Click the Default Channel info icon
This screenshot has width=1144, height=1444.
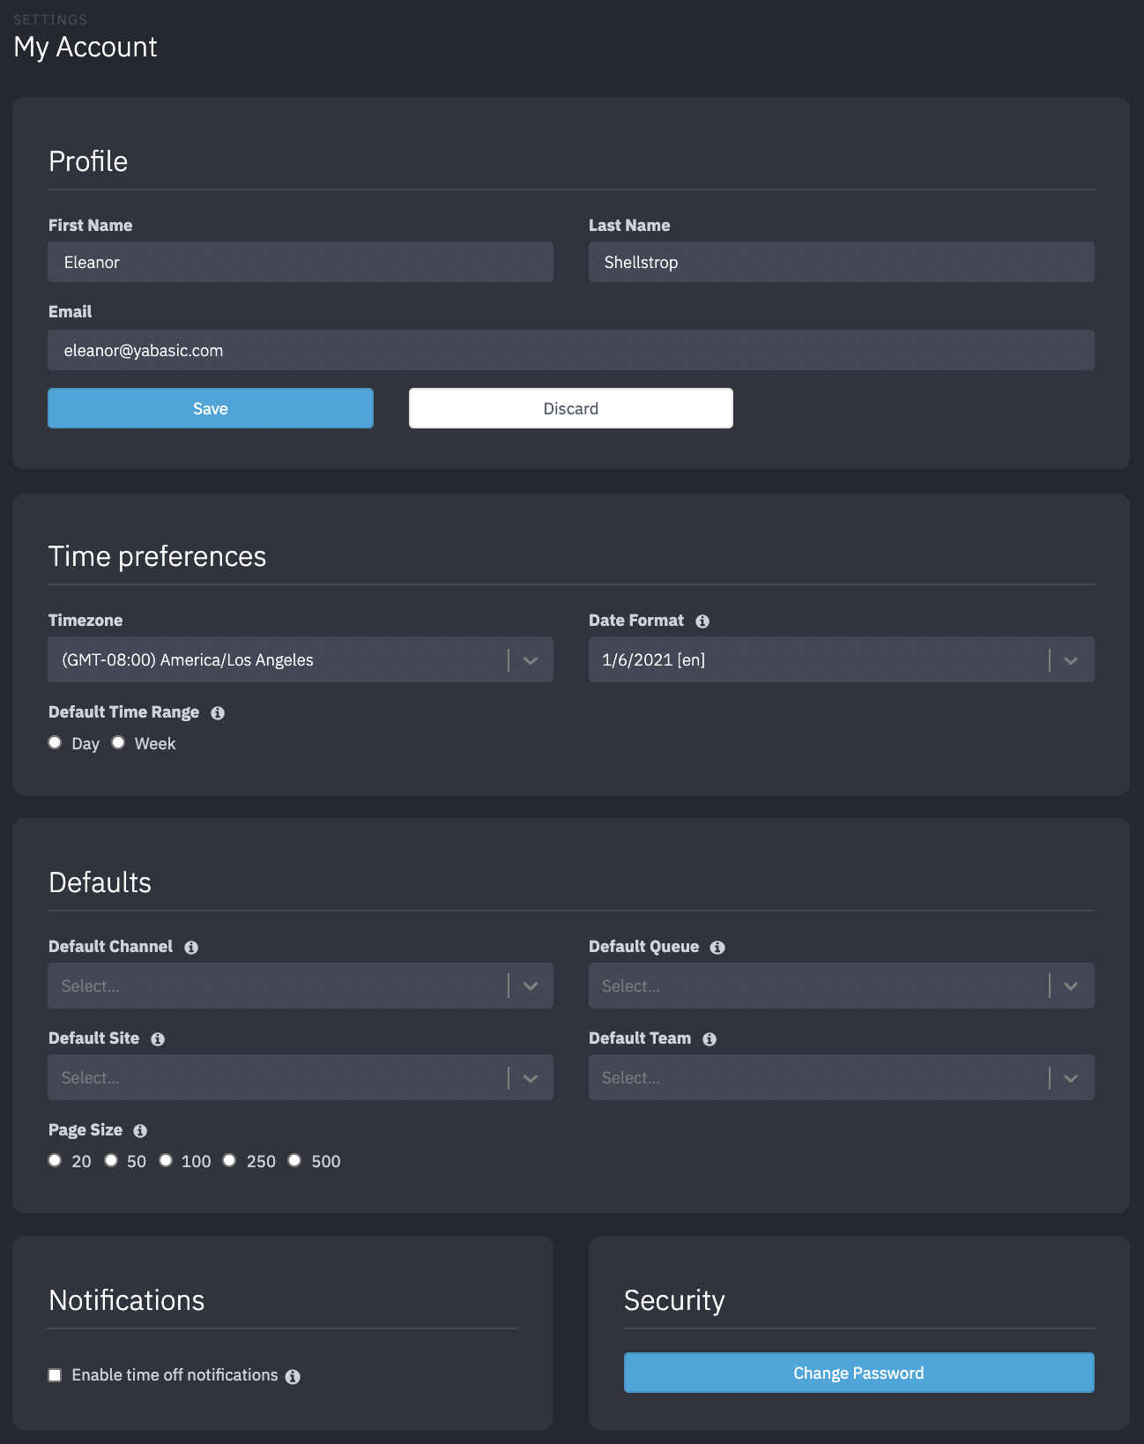191,948
